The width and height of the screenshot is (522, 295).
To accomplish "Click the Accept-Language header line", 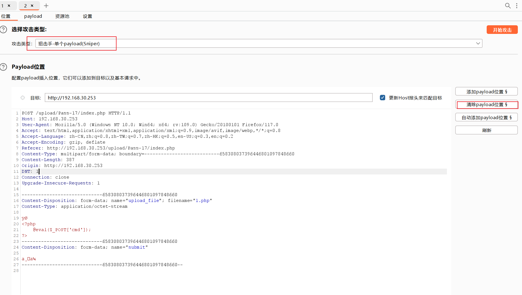I will click(x=127, y=136).
